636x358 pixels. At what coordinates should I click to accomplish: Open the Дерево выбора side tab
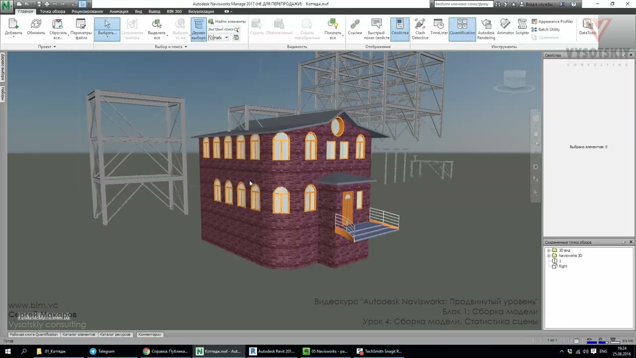click(x=2, y=68)
